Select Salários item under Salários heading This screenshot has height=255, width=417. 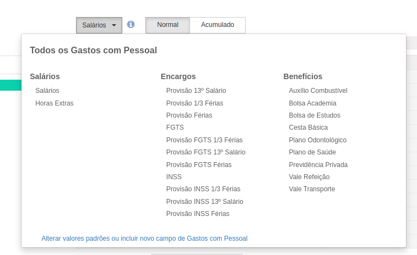pos(47,91)
